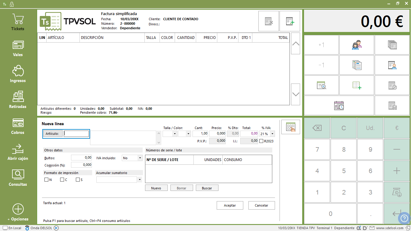411x231 pixels.
Task: Click the Artículo code input field
Action: [x=76, y=134]
